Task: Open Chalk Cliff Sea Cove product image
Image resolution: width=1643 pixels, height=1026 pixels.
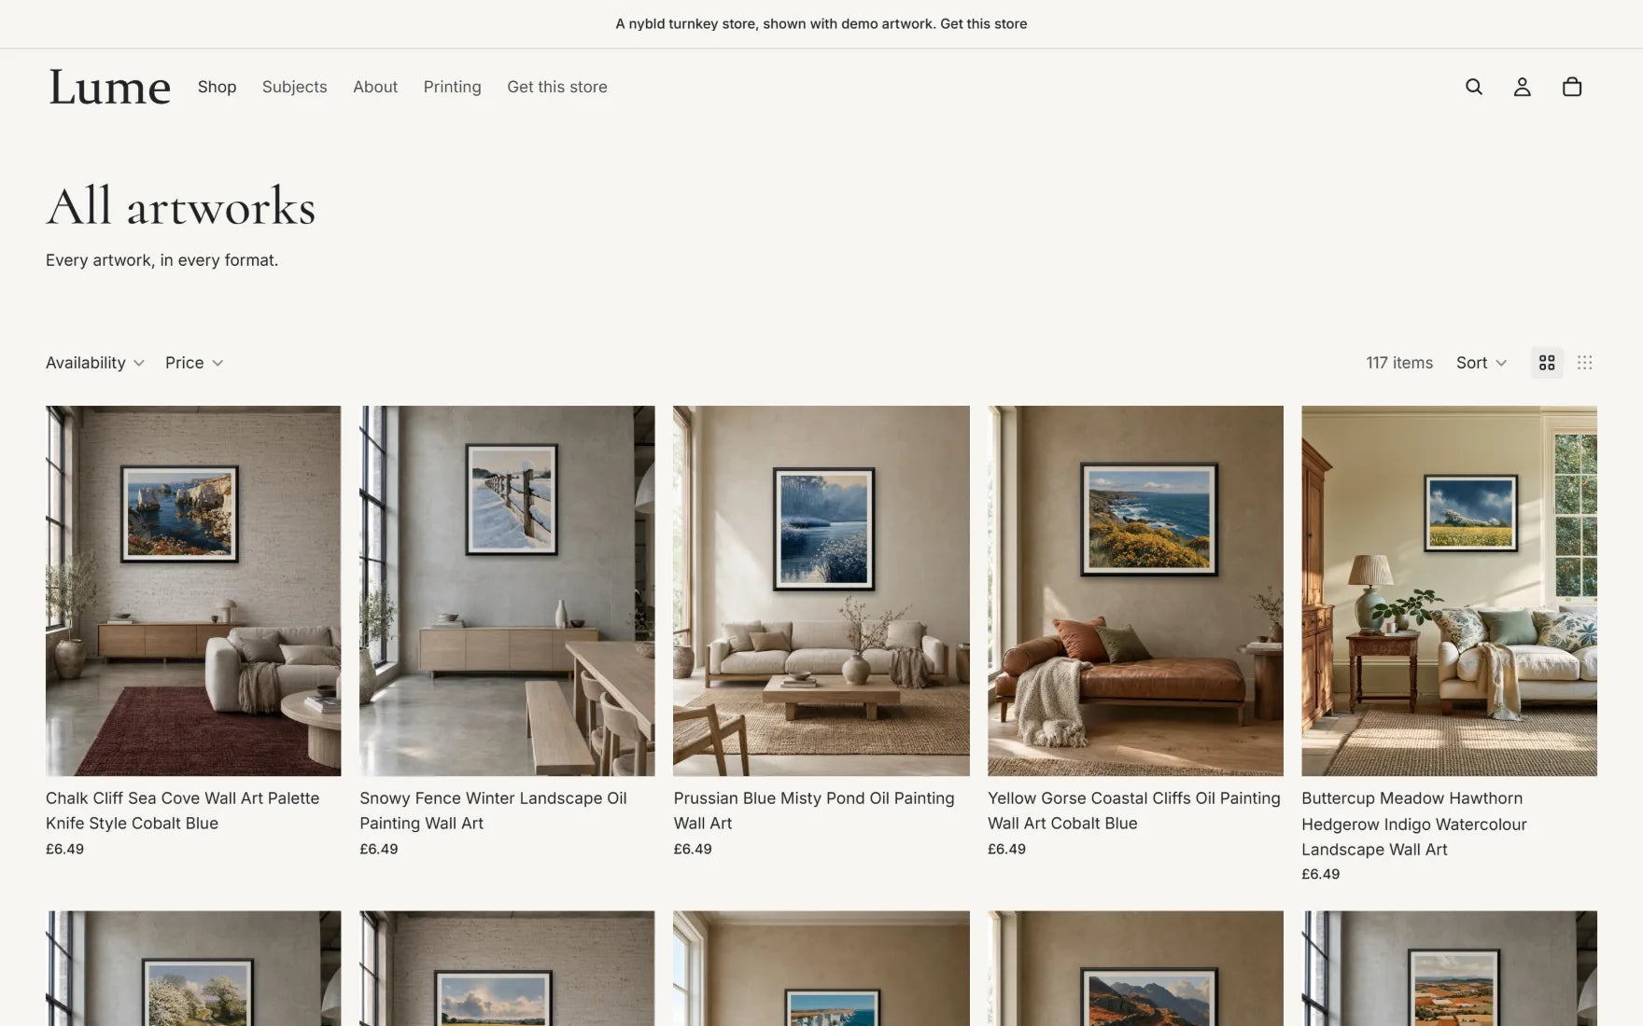Action: point(193,590)
